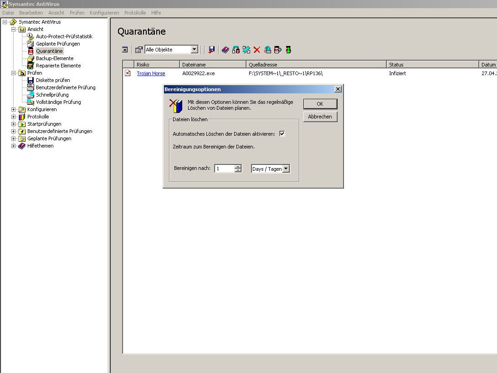The width and height of the screenshot is (497, 373).
Task: Sort by the Dateiname column header
Action: click(x=213, y=64)
